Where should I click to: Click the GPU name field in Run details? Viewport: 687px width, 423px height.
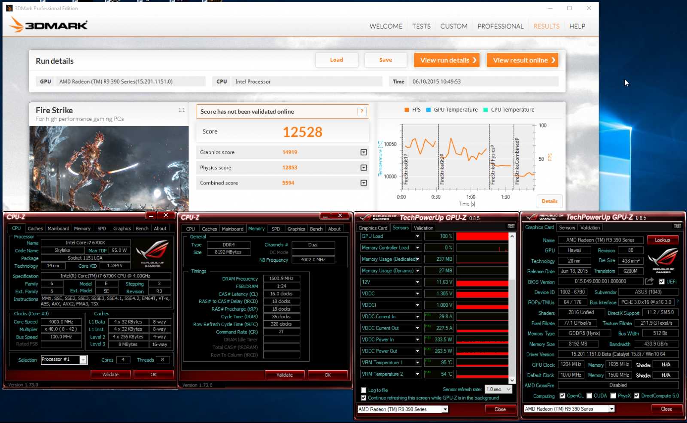130,82
